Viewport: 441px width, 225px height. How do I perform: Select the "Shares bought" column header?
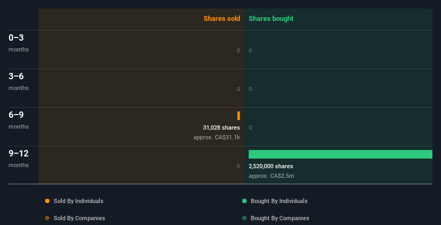pyautogui.click(x=271, y=19)
